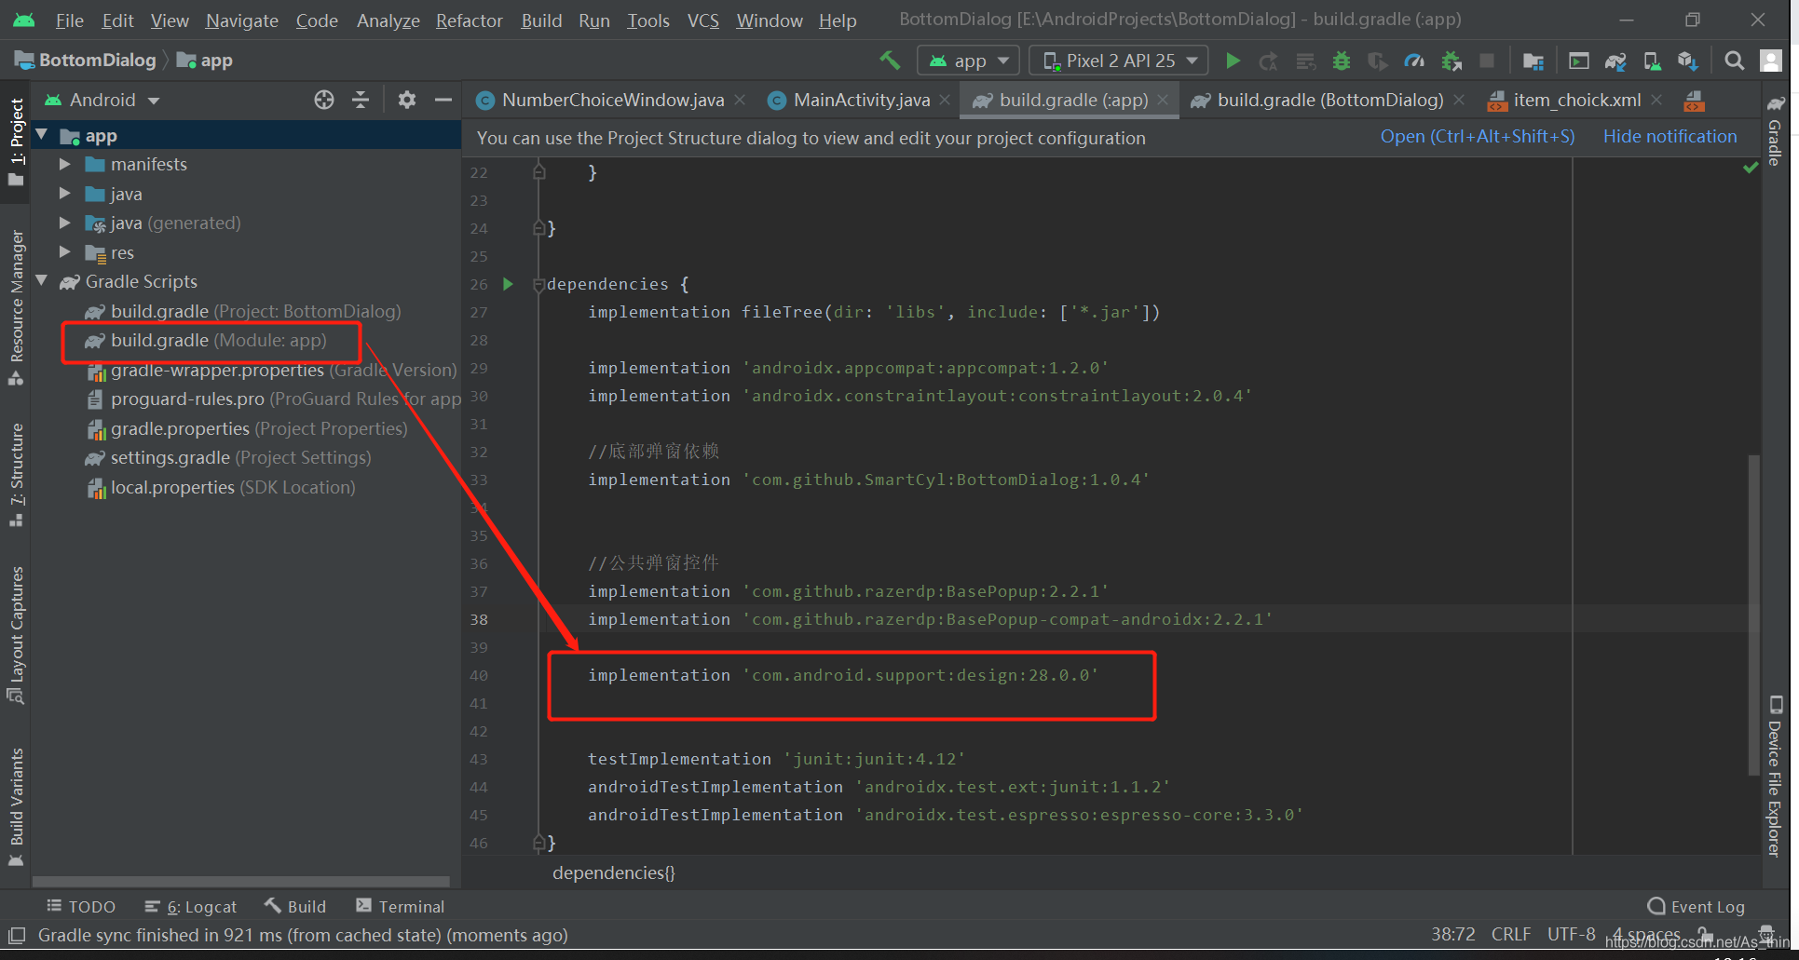
Task: Open the Android project view dropdown
Action: [x=102, y=100]
